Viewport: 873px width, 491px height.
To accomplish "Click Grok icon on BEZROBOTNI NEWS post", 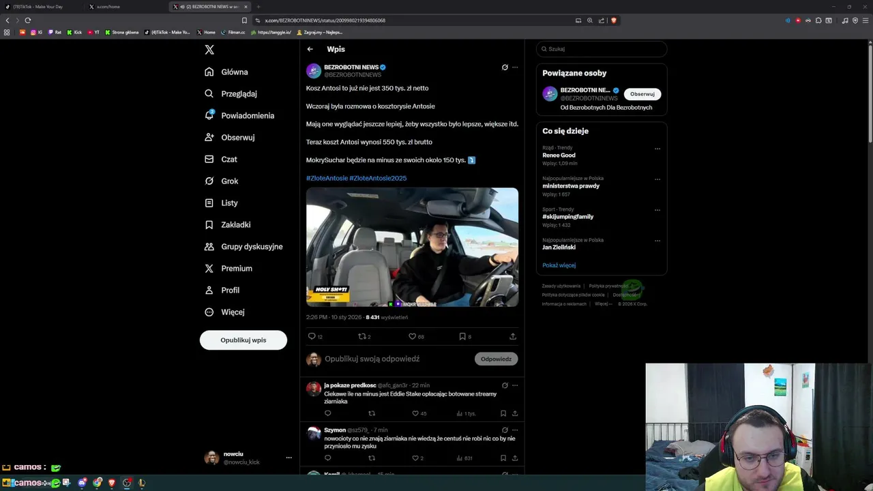I will click(x=505, y=68).
